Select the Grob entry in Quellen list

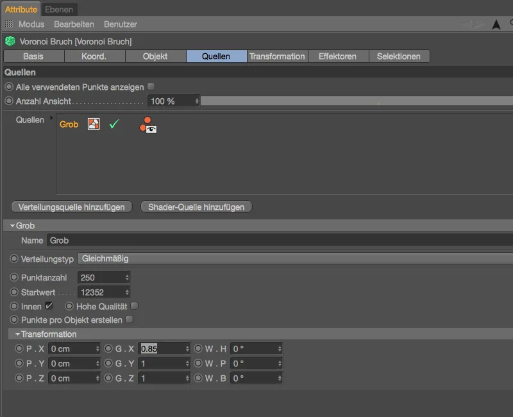tap(69, 124)
